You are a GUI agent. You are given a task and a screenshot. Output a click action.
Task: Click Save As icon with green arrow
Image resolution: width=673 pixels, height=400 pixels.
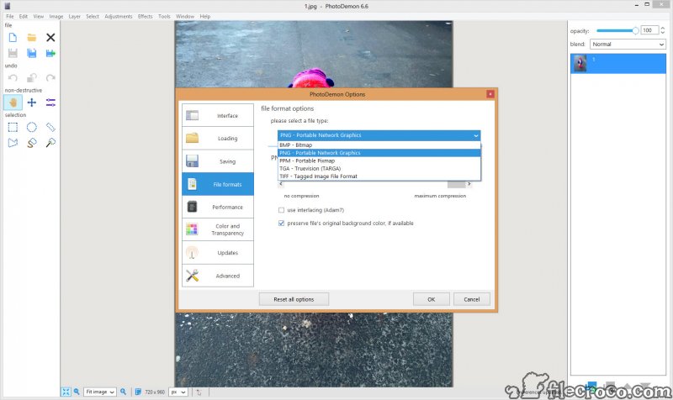point(50,53)
